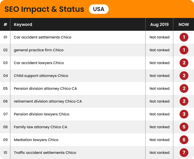Select the NOW column header
Screen dimensions: 194x159
(x=184, y=25)
